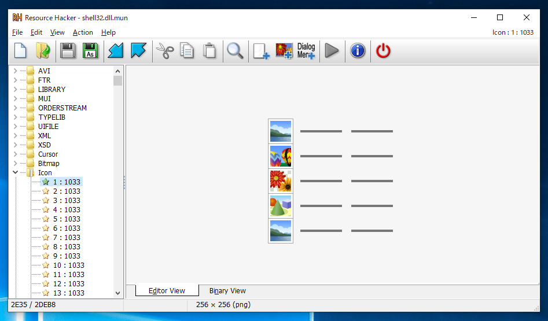Screen dimensions: 548x321
Task: Expand the TYPELIB tree node
Action: click(x=15, y=117)
